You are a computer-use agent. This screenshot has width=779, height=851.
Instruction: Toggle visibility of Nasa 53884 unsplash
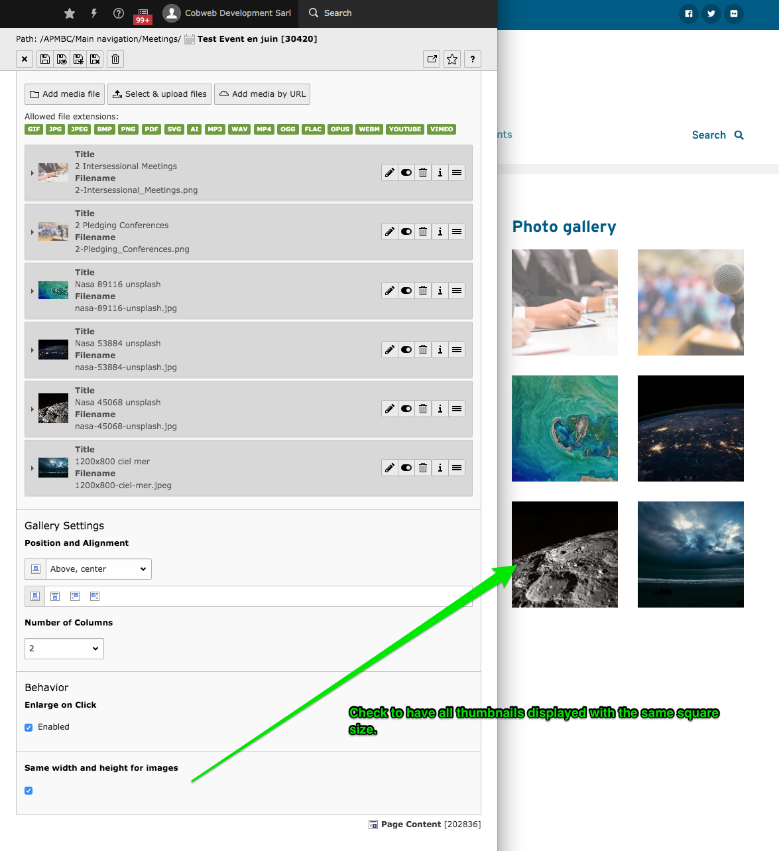(x=406, y=350)
